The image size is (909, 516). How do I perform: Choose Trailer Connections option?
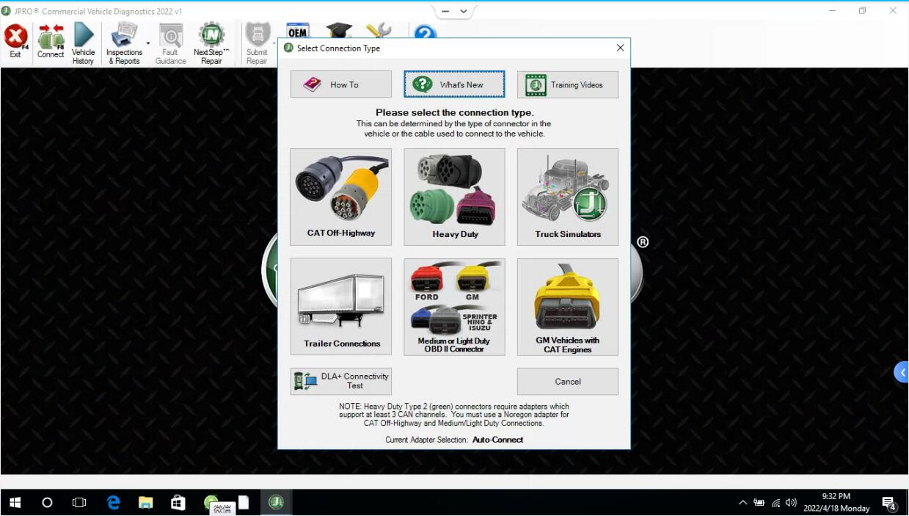pyautogui.click(x=341, y=307)
